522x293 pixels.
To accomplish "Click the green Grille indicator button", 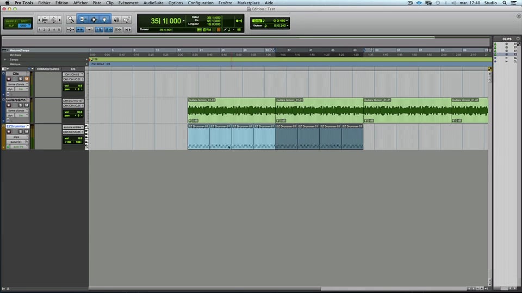I will pyautogui.click(x=257, y=21).
